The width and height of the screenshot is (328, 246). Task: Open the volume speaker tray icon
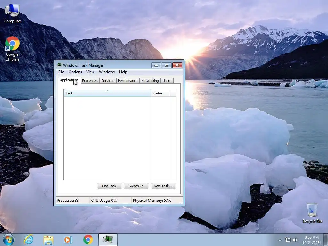coord(295,240)
